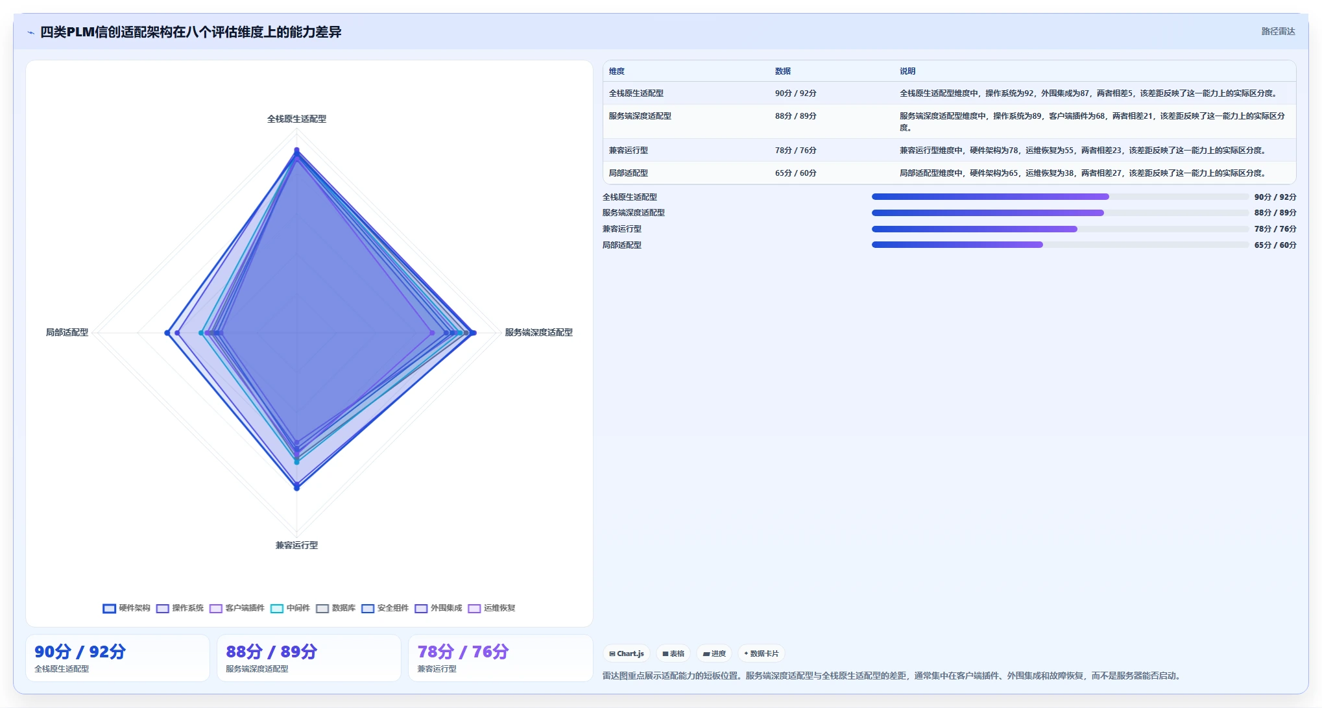The height and width of the screenshot is (708, 1322).
Task: Click the 88分 / 89分 table cell
Action: coord(795,116)
